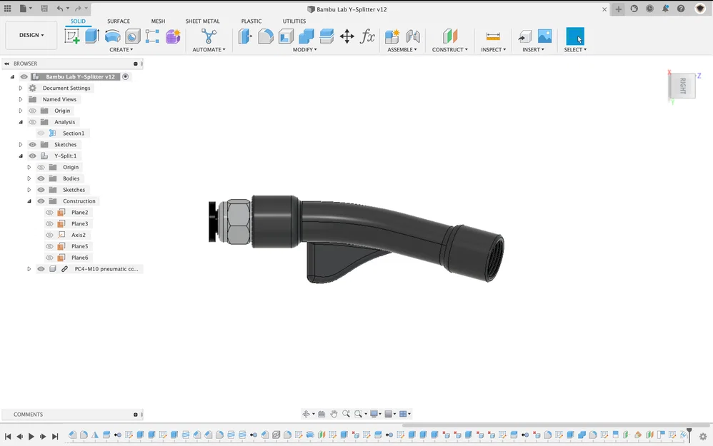Select the Insert Derive tool
This screenshot has width=713, height=446.
(524, 36)
